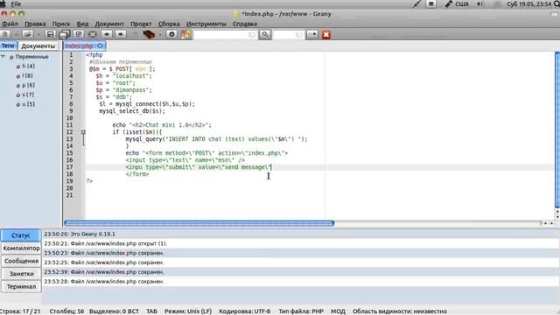Select the 23:50:21 file opened log line

coord(301,243)
